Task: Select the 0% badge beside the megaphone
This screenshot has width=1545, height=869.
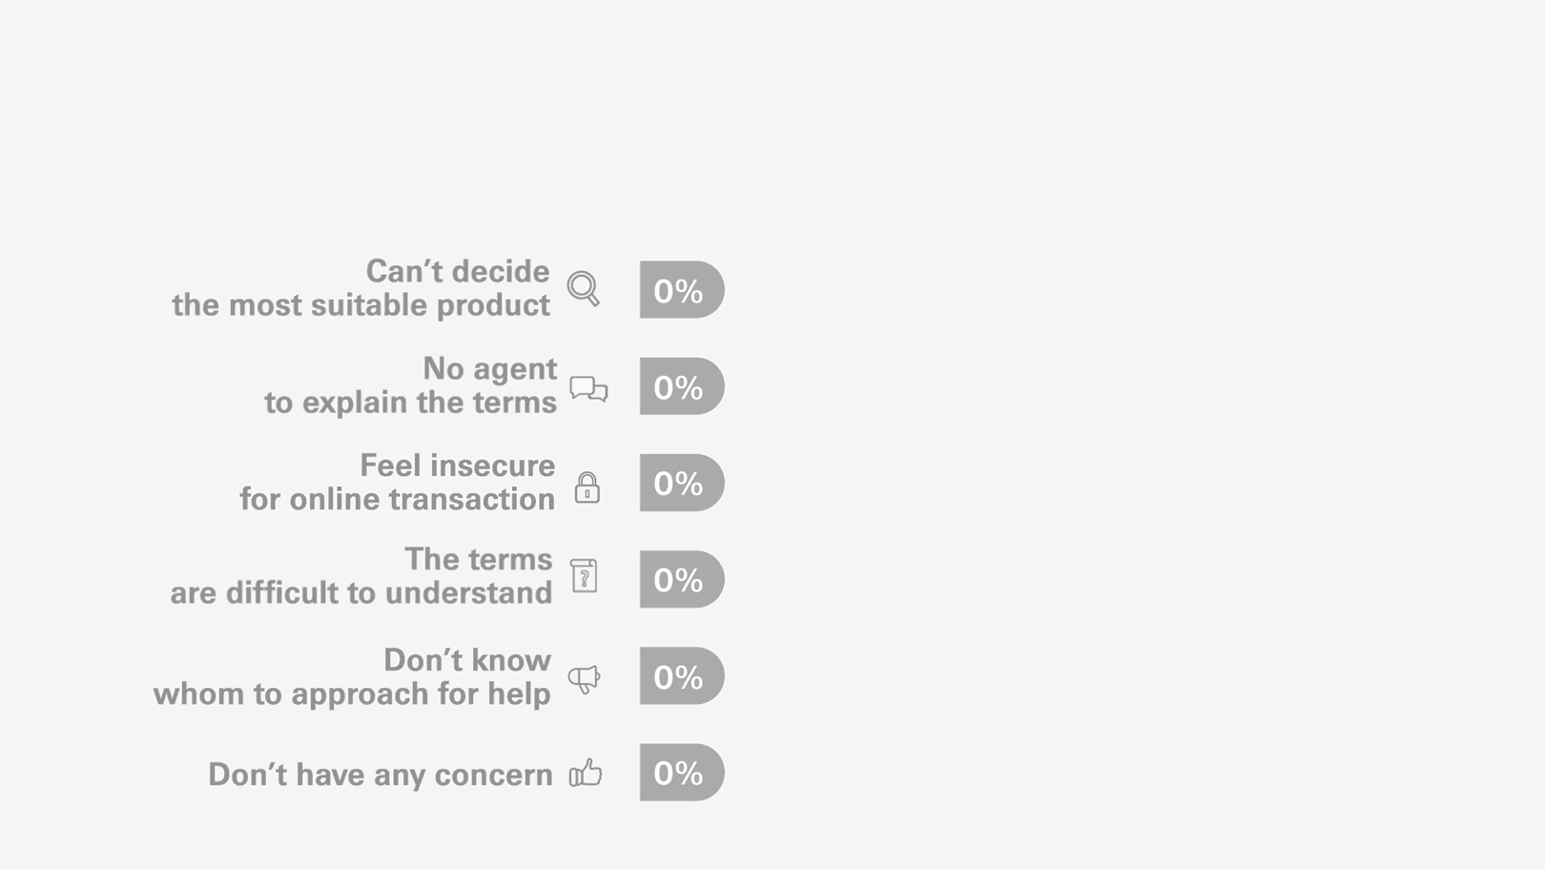Action: tap(681, 676)
